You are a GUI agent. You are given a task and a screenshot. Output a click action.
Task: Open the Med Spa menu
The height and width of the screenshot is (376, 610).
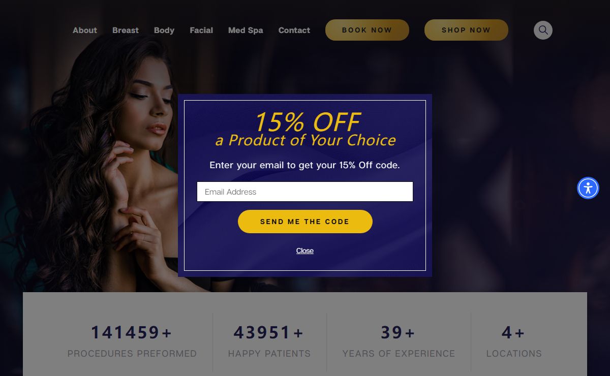pyautogui.click(x=246, y=30)
